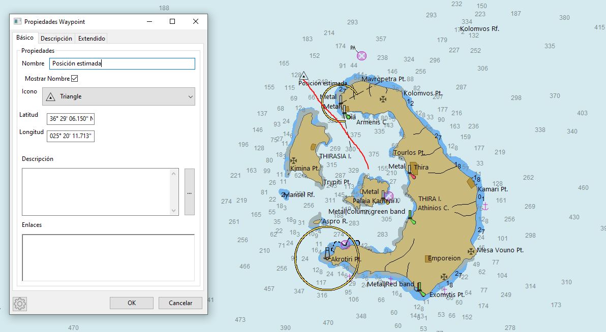Click the Cancelar button
Image resolution: width=606 pixels, height=332 pixels.
click(180, 303)
